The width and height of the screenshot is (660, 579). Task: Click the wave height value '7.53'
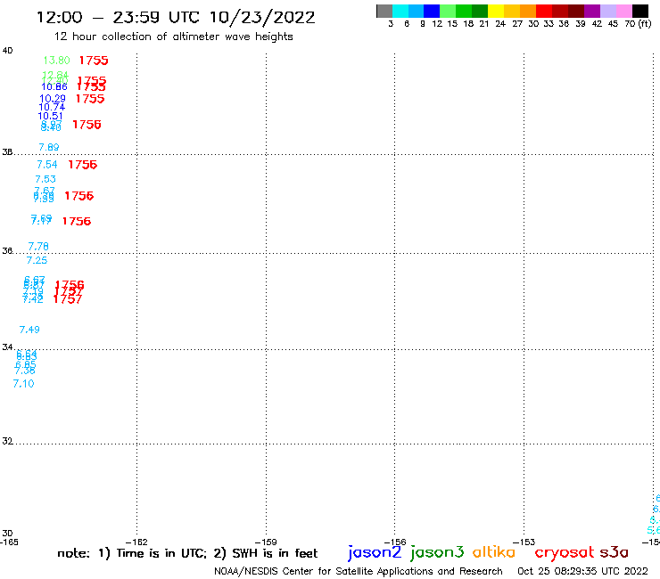45,179
